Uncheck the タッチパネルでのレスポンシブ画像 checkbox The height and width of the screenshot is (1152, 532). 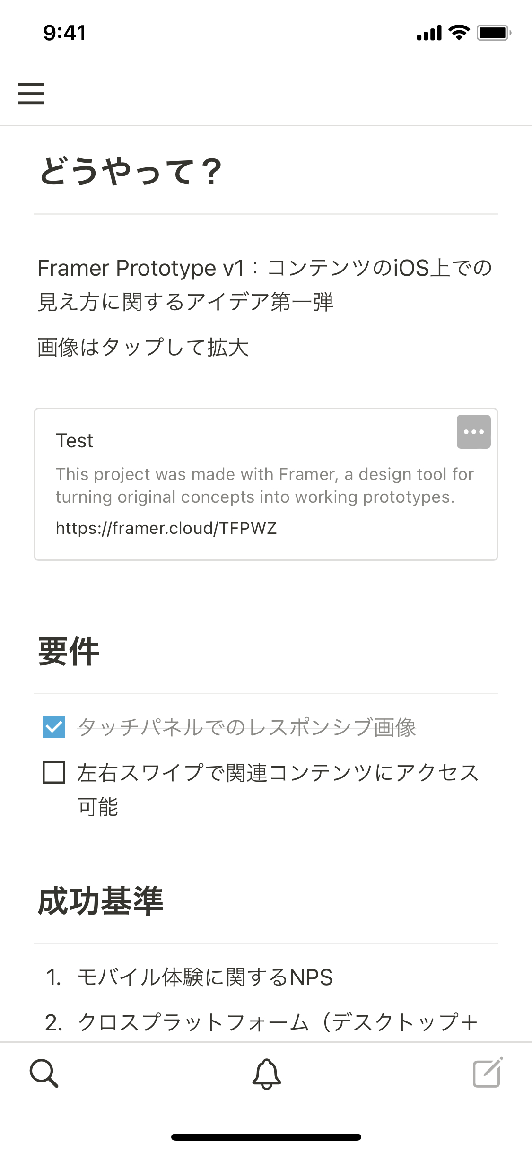[x=54, y=727]
